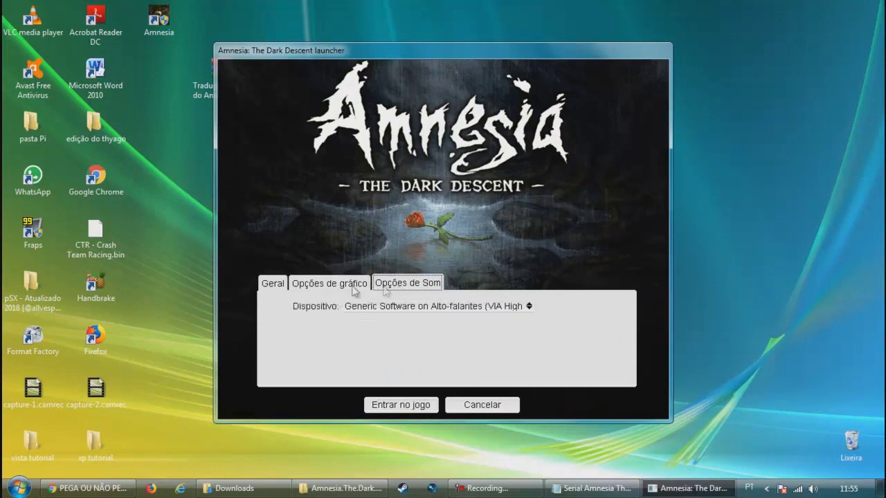This screenshot has width=886, height=498.
Task: Click Firefox icon in the taskbar
Action: [x=151, y=488]
